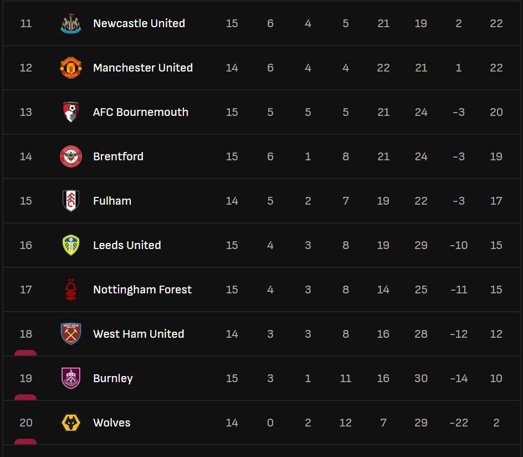Select the Nottingham Forest team name

(x=142, y=290)
